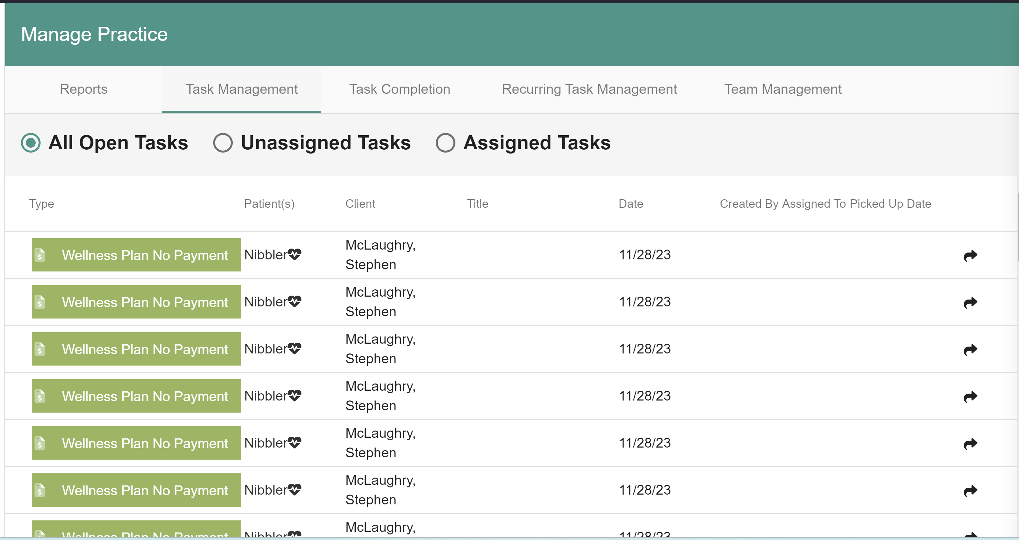Sort by the Date column header

[631, 204]
